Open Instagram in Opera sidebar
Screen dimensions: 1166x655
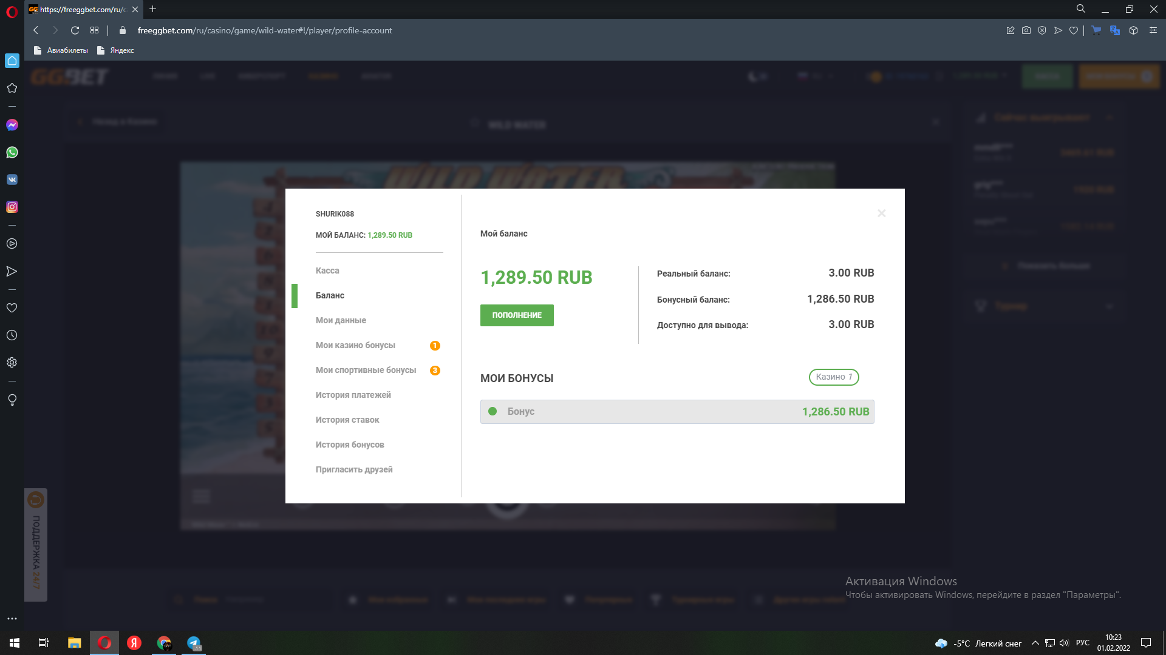(x=12, y=207)
